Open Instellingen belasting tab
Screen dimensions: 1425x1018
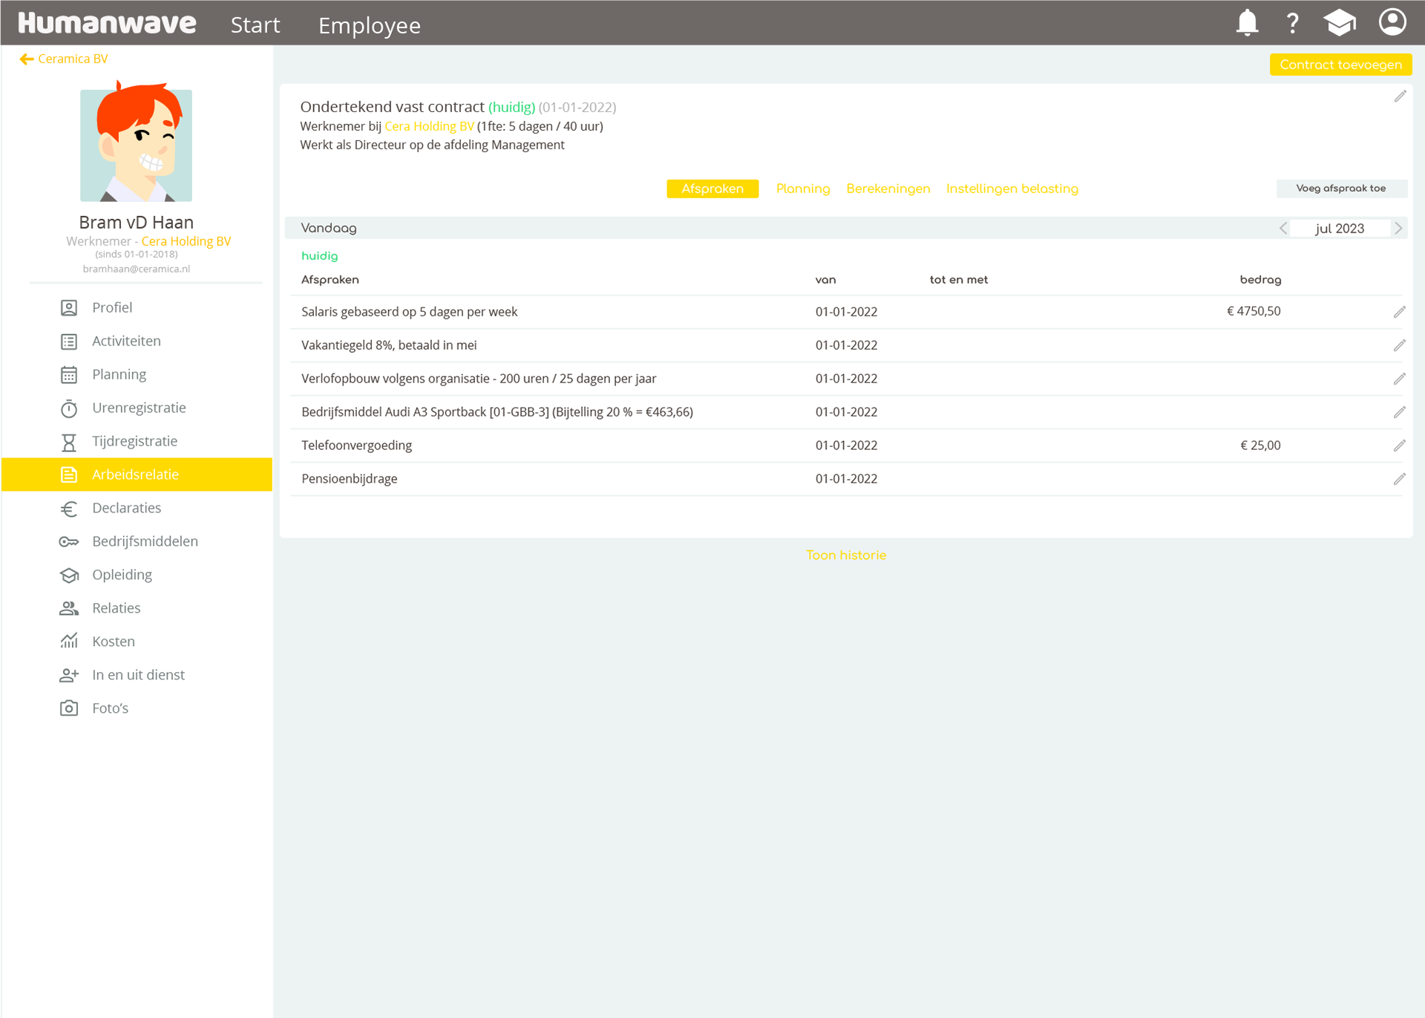coord(1012,189)
